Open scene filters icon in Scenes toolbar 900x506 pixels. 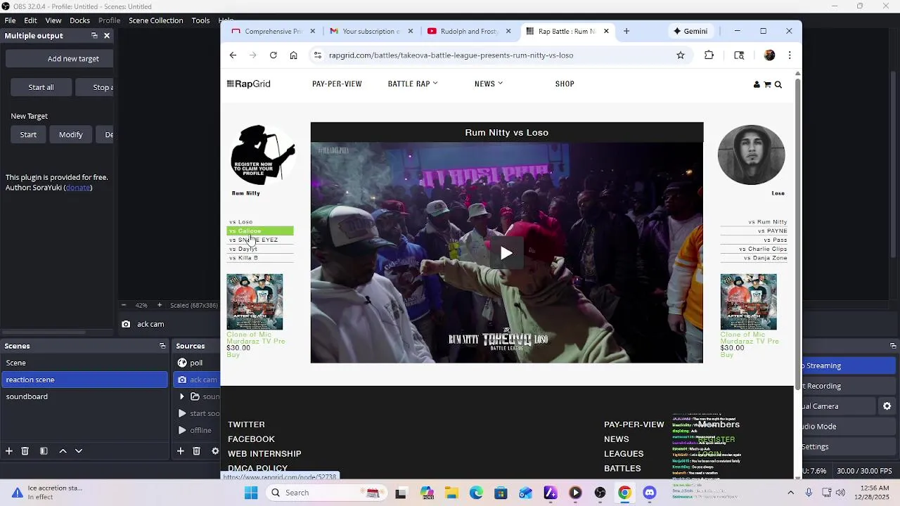point(44,451)
